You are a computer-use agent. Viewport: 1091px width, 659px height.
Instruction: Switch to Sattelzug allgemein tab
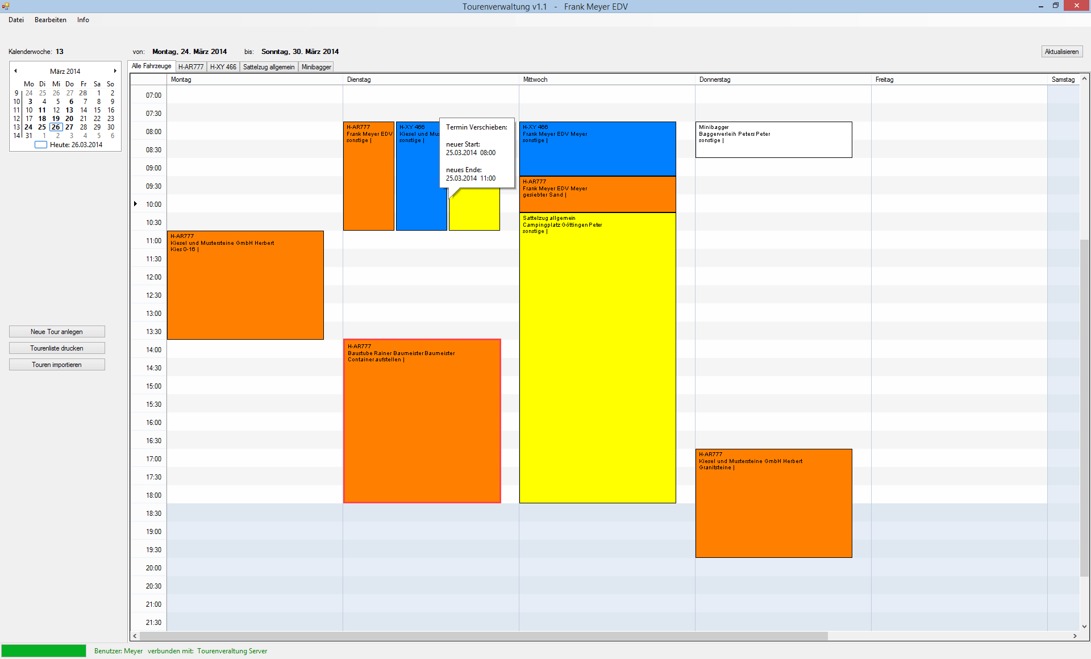(269, 67)
